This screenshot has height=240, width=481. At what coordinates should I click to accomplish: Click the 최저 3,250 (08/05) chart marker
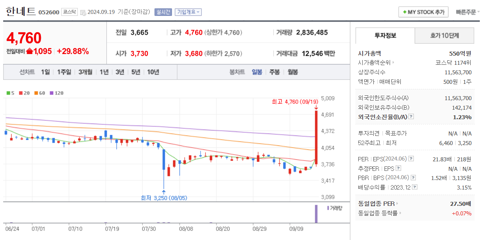pyautogui.click(x=164, y=197)
